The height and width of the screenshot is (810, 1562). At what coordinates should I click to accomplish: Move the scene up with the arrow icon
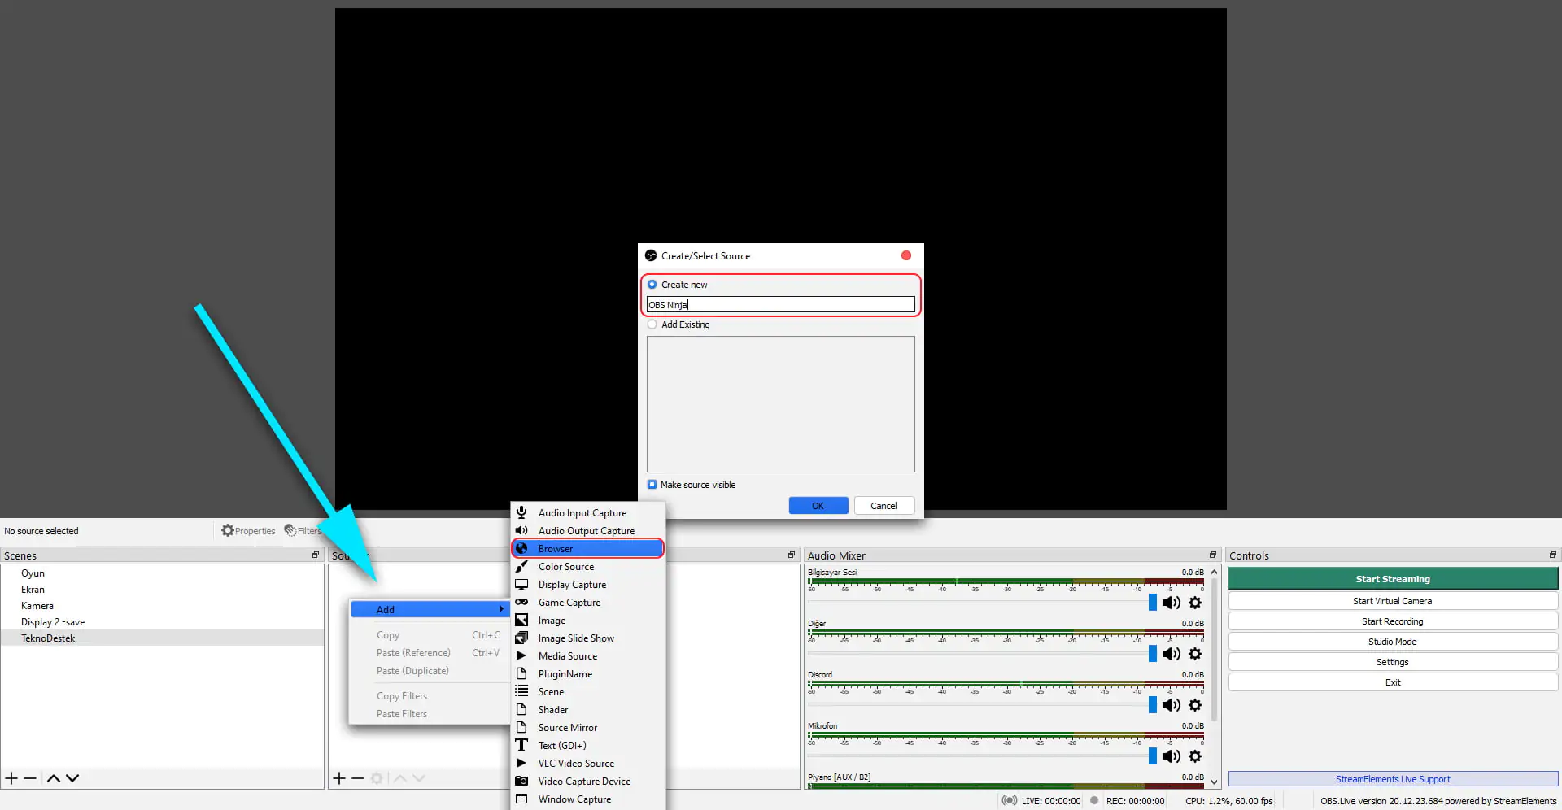pos(54,778)
